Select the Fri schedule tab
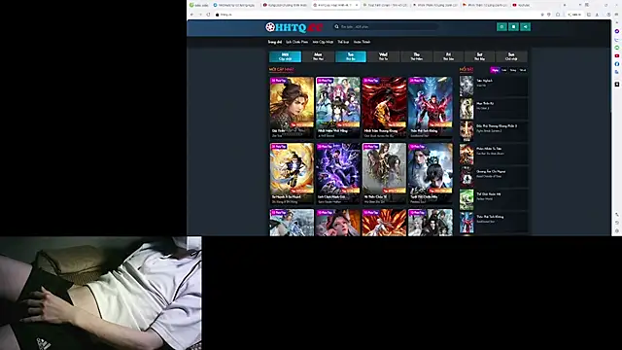Viewport: 622px width, 350px height. 448,56
